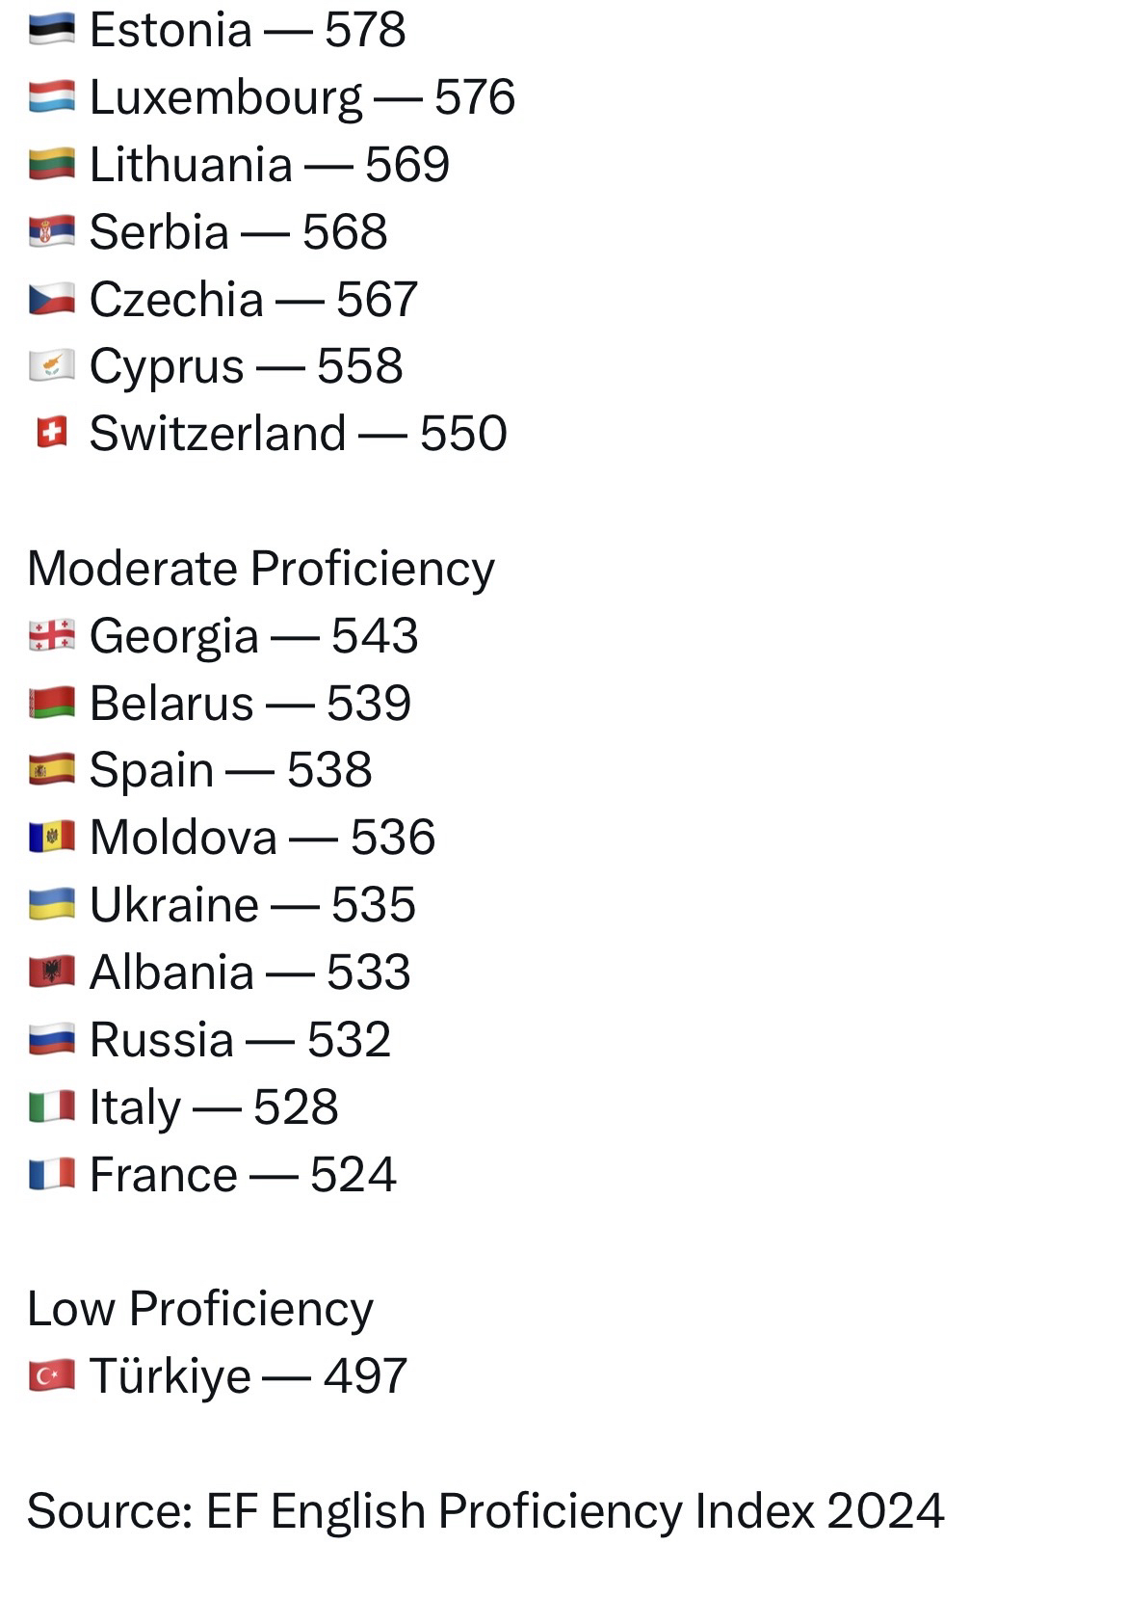
Task: Click the Russia — 532 text
Action: 240,1040
